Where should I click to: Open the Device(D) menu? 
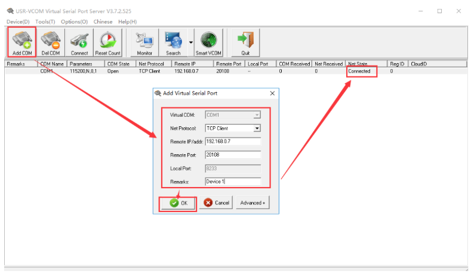point(18,21)
